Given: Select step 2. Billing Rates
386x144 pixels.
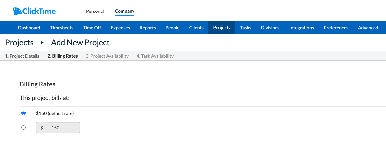Looking at the screenshot, I should click(62, 56).
